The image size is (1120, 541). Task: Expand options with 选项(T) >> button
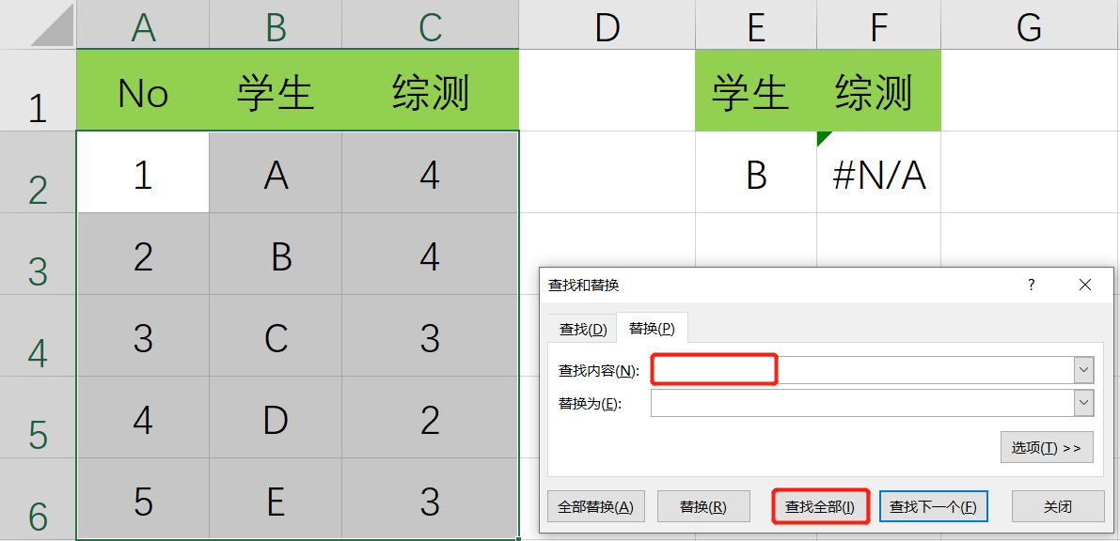[x=1047, y=447]
